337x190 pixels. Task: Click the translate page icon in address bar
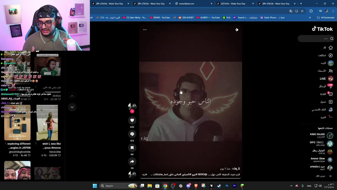click(x=291, y=11)
